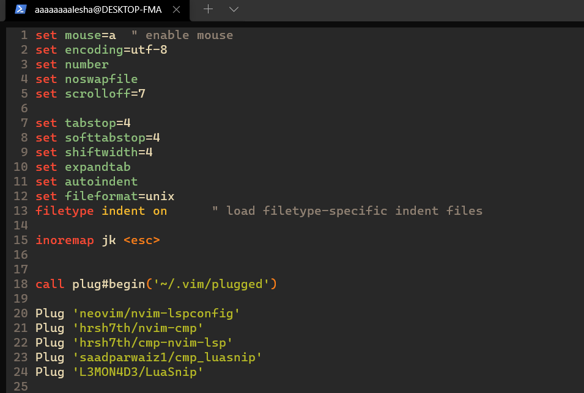Click 'hrsh7th/nvim-cmp' plugin string

pos(138,328)
